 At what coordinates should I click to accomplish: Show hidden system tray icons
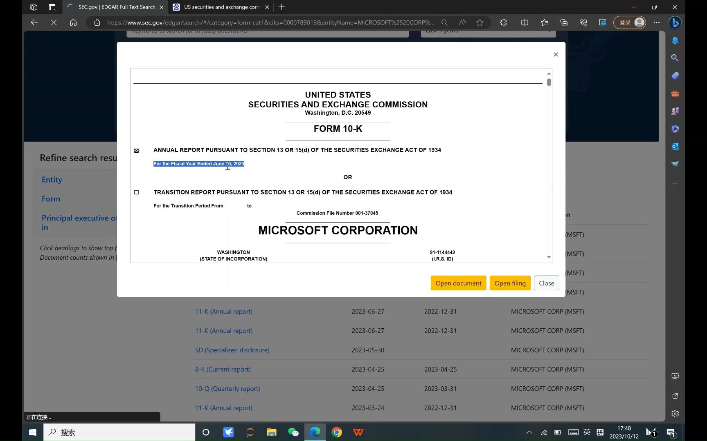(x=529, y=432)
